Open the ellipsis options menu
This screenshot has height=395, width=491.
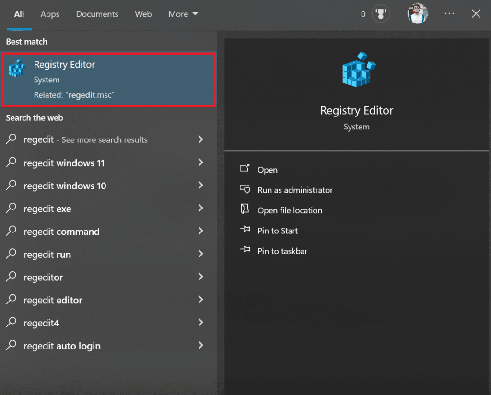pos(449,13)
